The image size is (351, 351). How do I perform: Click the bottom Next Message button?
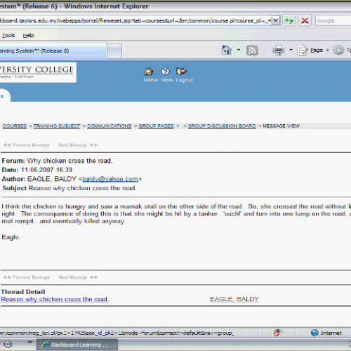pos(78,277)
